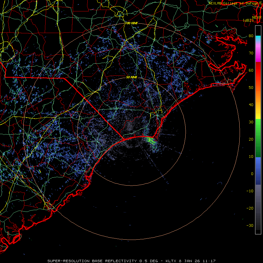Click the 10 value on dBZ scale

tap(251, 157)
